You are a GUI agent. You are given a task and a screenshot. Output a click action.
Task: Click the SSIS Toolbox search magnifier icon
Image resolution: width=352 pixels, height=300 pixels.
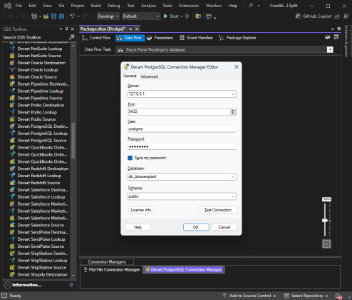[x=71, y=37]
